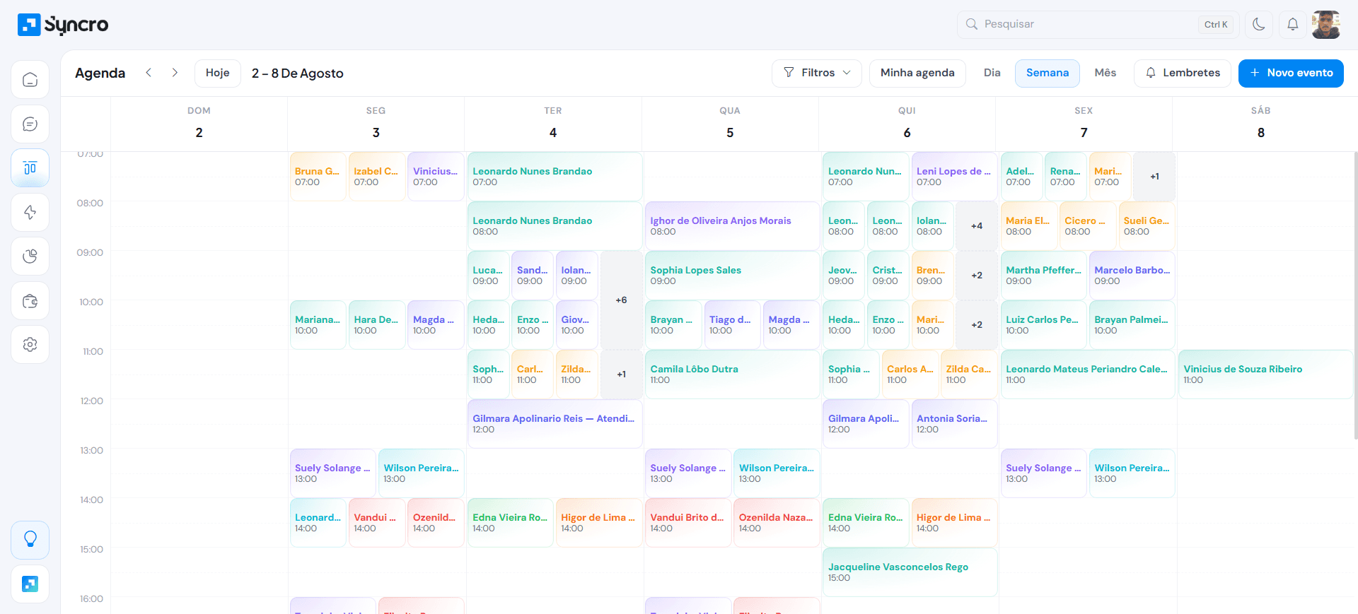
Task: Open the lightning automation sidebar icon
Action: point(30,212)
